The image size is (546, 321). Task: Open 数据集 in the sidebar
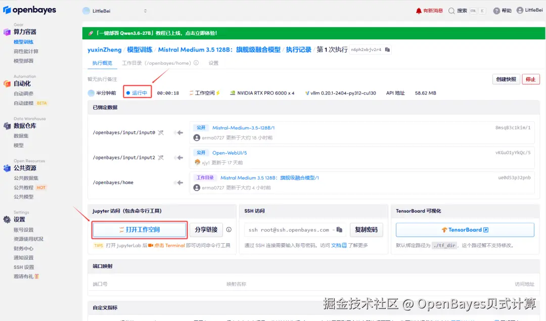click(21, 136)
